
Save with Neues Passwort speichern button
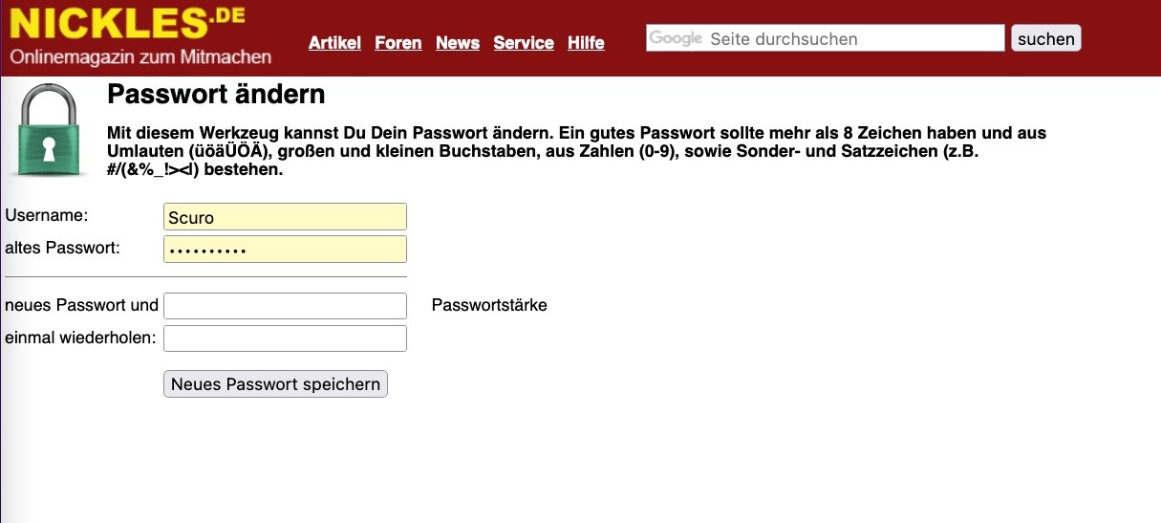coord(275,384)
